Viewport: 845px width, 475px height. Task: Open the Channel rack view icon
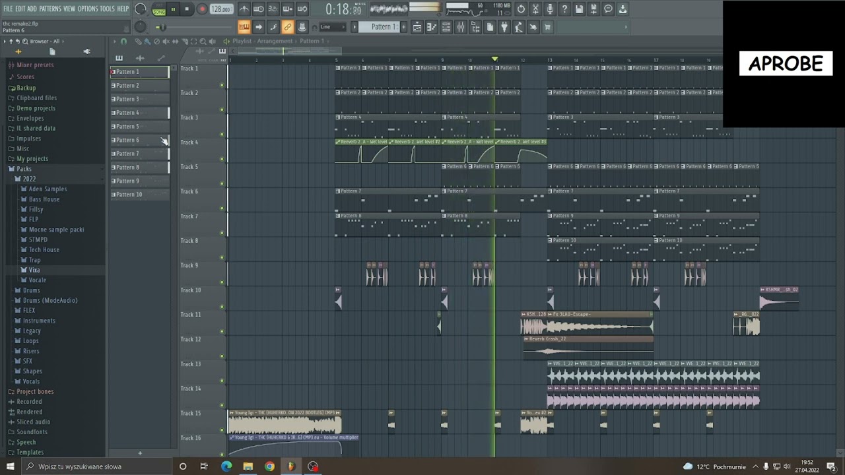pos(446,27)
